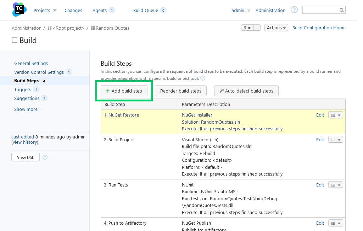Click Root project breadcrumb link
Viewport: 363px width, 231px height.
68,28
